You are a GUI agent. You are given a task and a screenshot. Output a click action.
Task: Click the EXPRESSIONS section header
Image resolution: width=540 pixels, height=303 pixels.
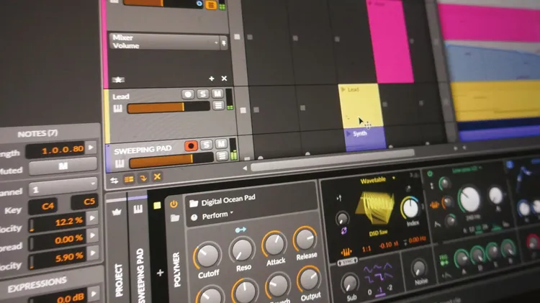(37, 284)
